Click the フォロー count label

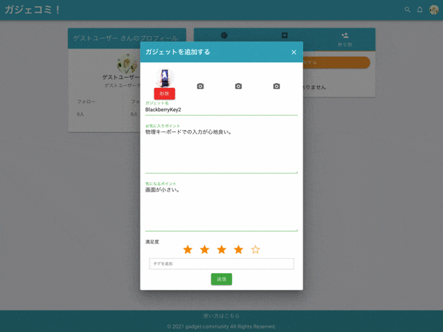click(x=86, y=102)
